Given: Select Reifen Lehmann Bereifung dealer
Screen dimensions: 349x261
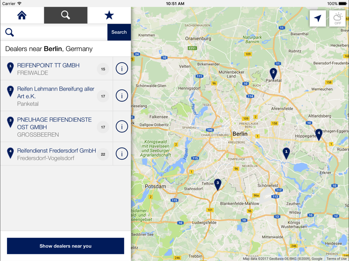Looking at the screenshot, I should [57, 96].
